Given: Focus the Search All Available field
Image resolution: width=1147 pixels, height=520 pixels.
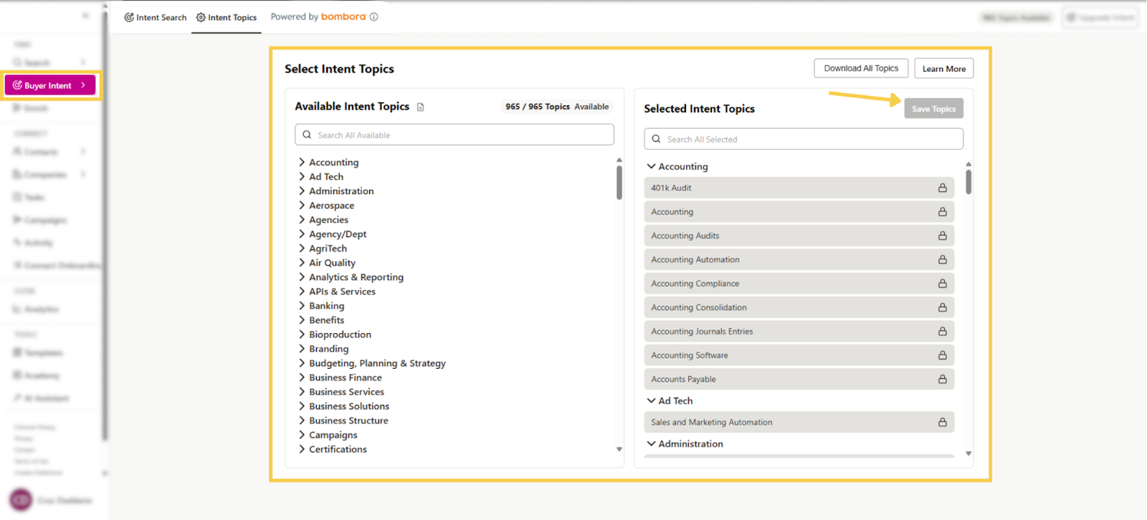Looking at the screenshot, I should (454, 135).
